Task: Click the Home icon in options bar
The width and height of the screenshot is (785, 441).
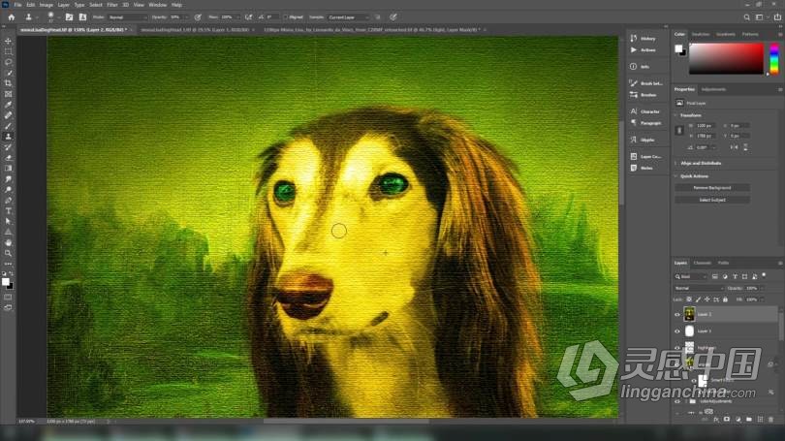Action: [x=11, y=17]
